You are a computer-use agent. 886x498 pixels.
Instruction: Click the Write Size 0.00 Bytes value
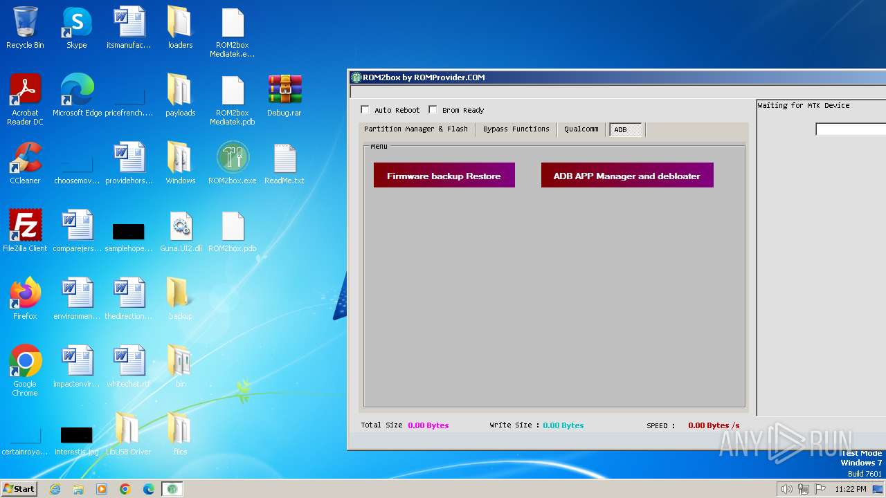[563, 425]
